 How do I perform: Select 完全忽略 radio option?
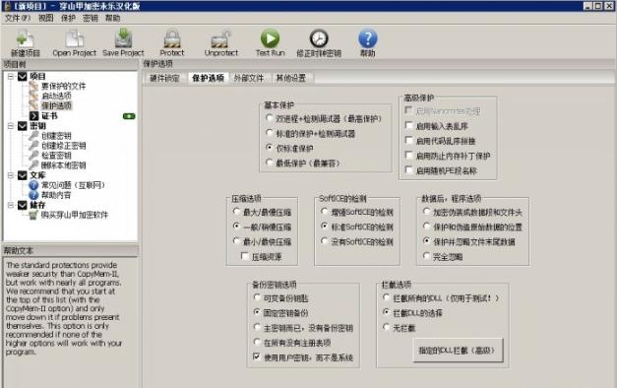(x=426, y=256)
